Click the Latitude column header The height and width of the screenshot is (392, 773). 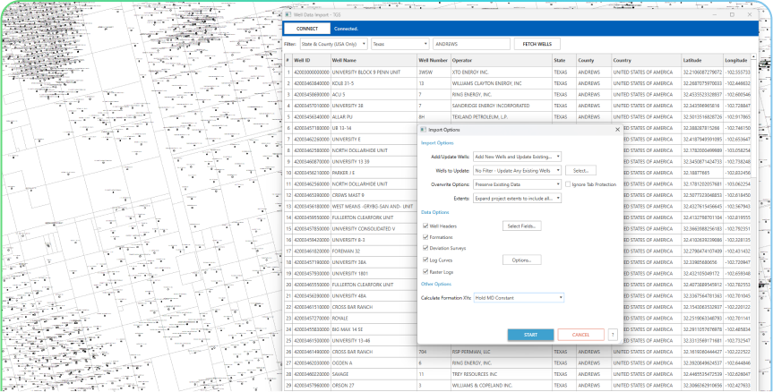[x=702, y=60]
